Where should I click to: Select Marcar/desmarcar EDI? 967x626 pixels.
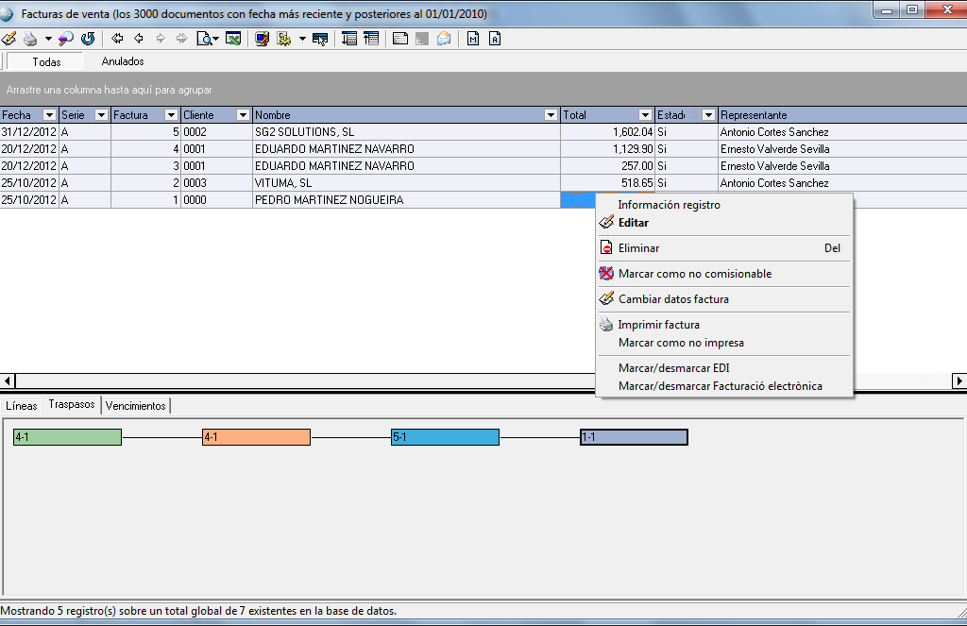pos(724,367)
